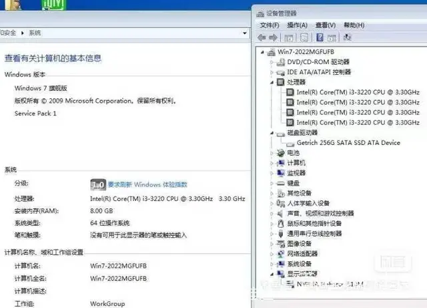The image size is (427, 308).
Task: Click the 系统 breadcrumb in address bar
Action: pos(35,33)
